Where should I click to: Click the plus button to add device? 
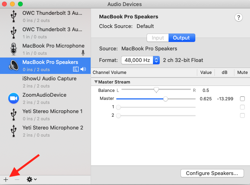tap(6, 179)
